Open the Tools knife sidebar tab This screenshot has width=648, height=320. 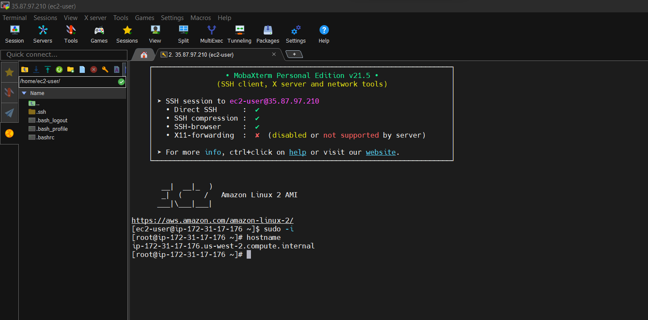9,92
